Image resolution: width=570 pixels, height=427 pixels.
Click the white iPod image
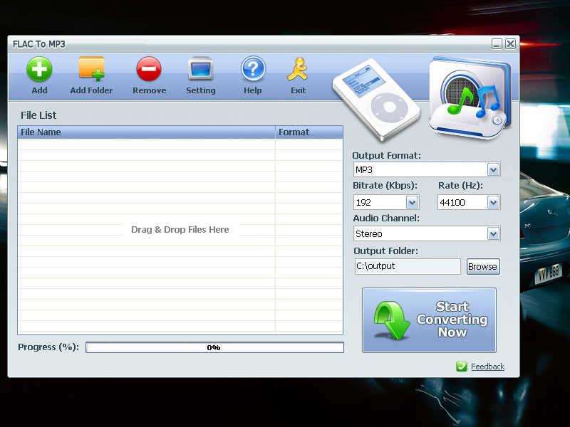(377, 99)
